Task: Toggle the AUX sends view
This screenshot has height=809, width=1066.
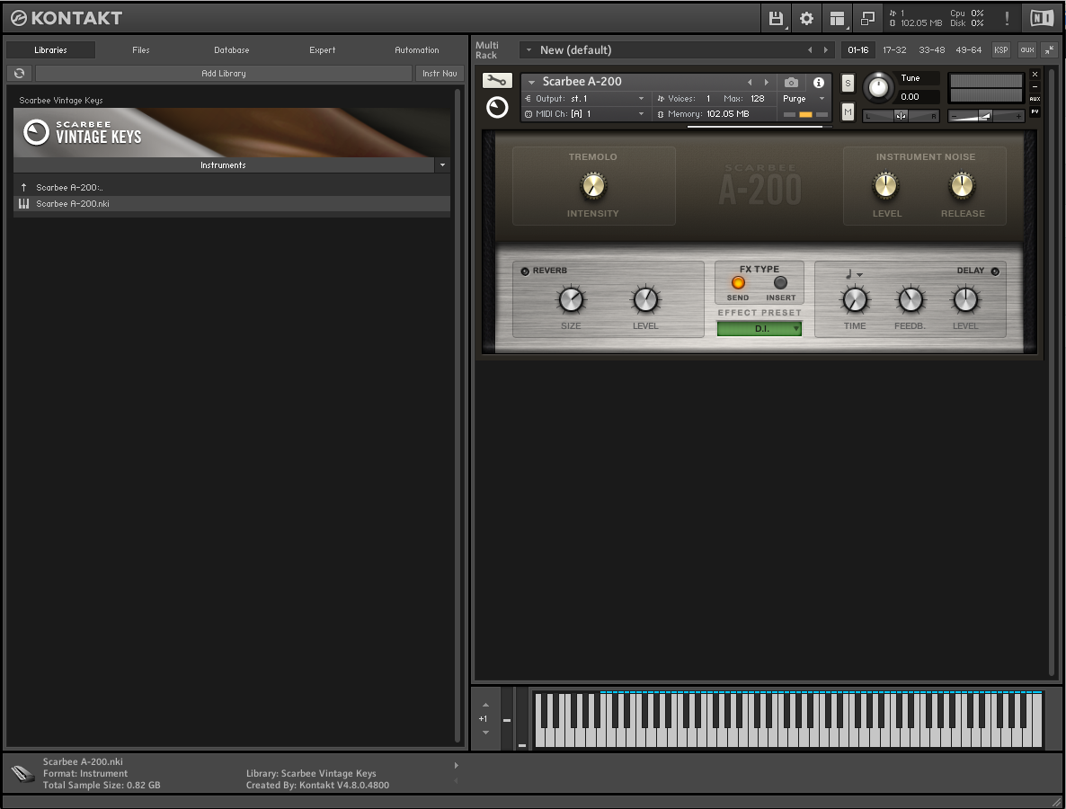Action: pos(1035,99)
